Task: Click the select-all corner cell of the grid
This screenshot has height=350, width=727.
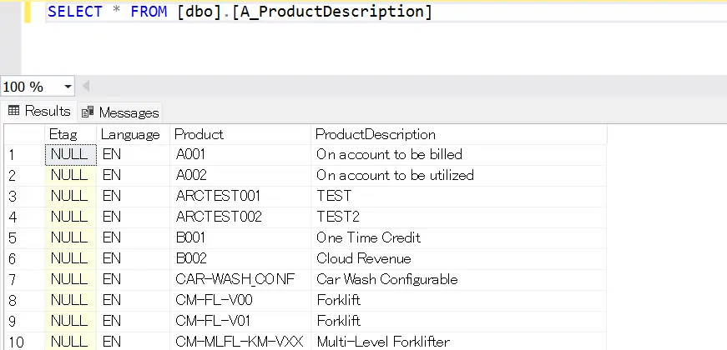Action: (x=23, y=134)
